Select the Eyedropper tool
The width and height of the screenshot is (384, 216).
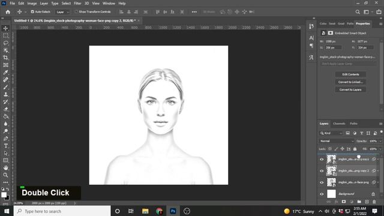pyautogui.click(x=5, y=73)
